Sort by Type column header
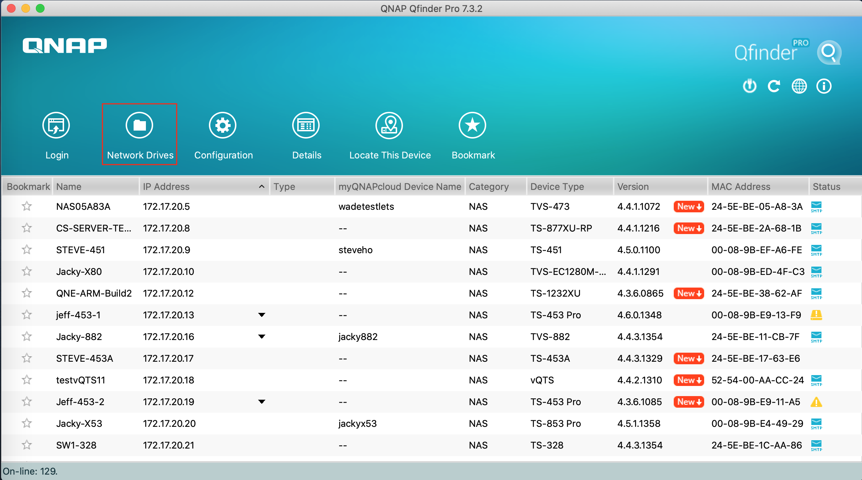The height and width of the screenshot is (480, 862). (302, 187)
